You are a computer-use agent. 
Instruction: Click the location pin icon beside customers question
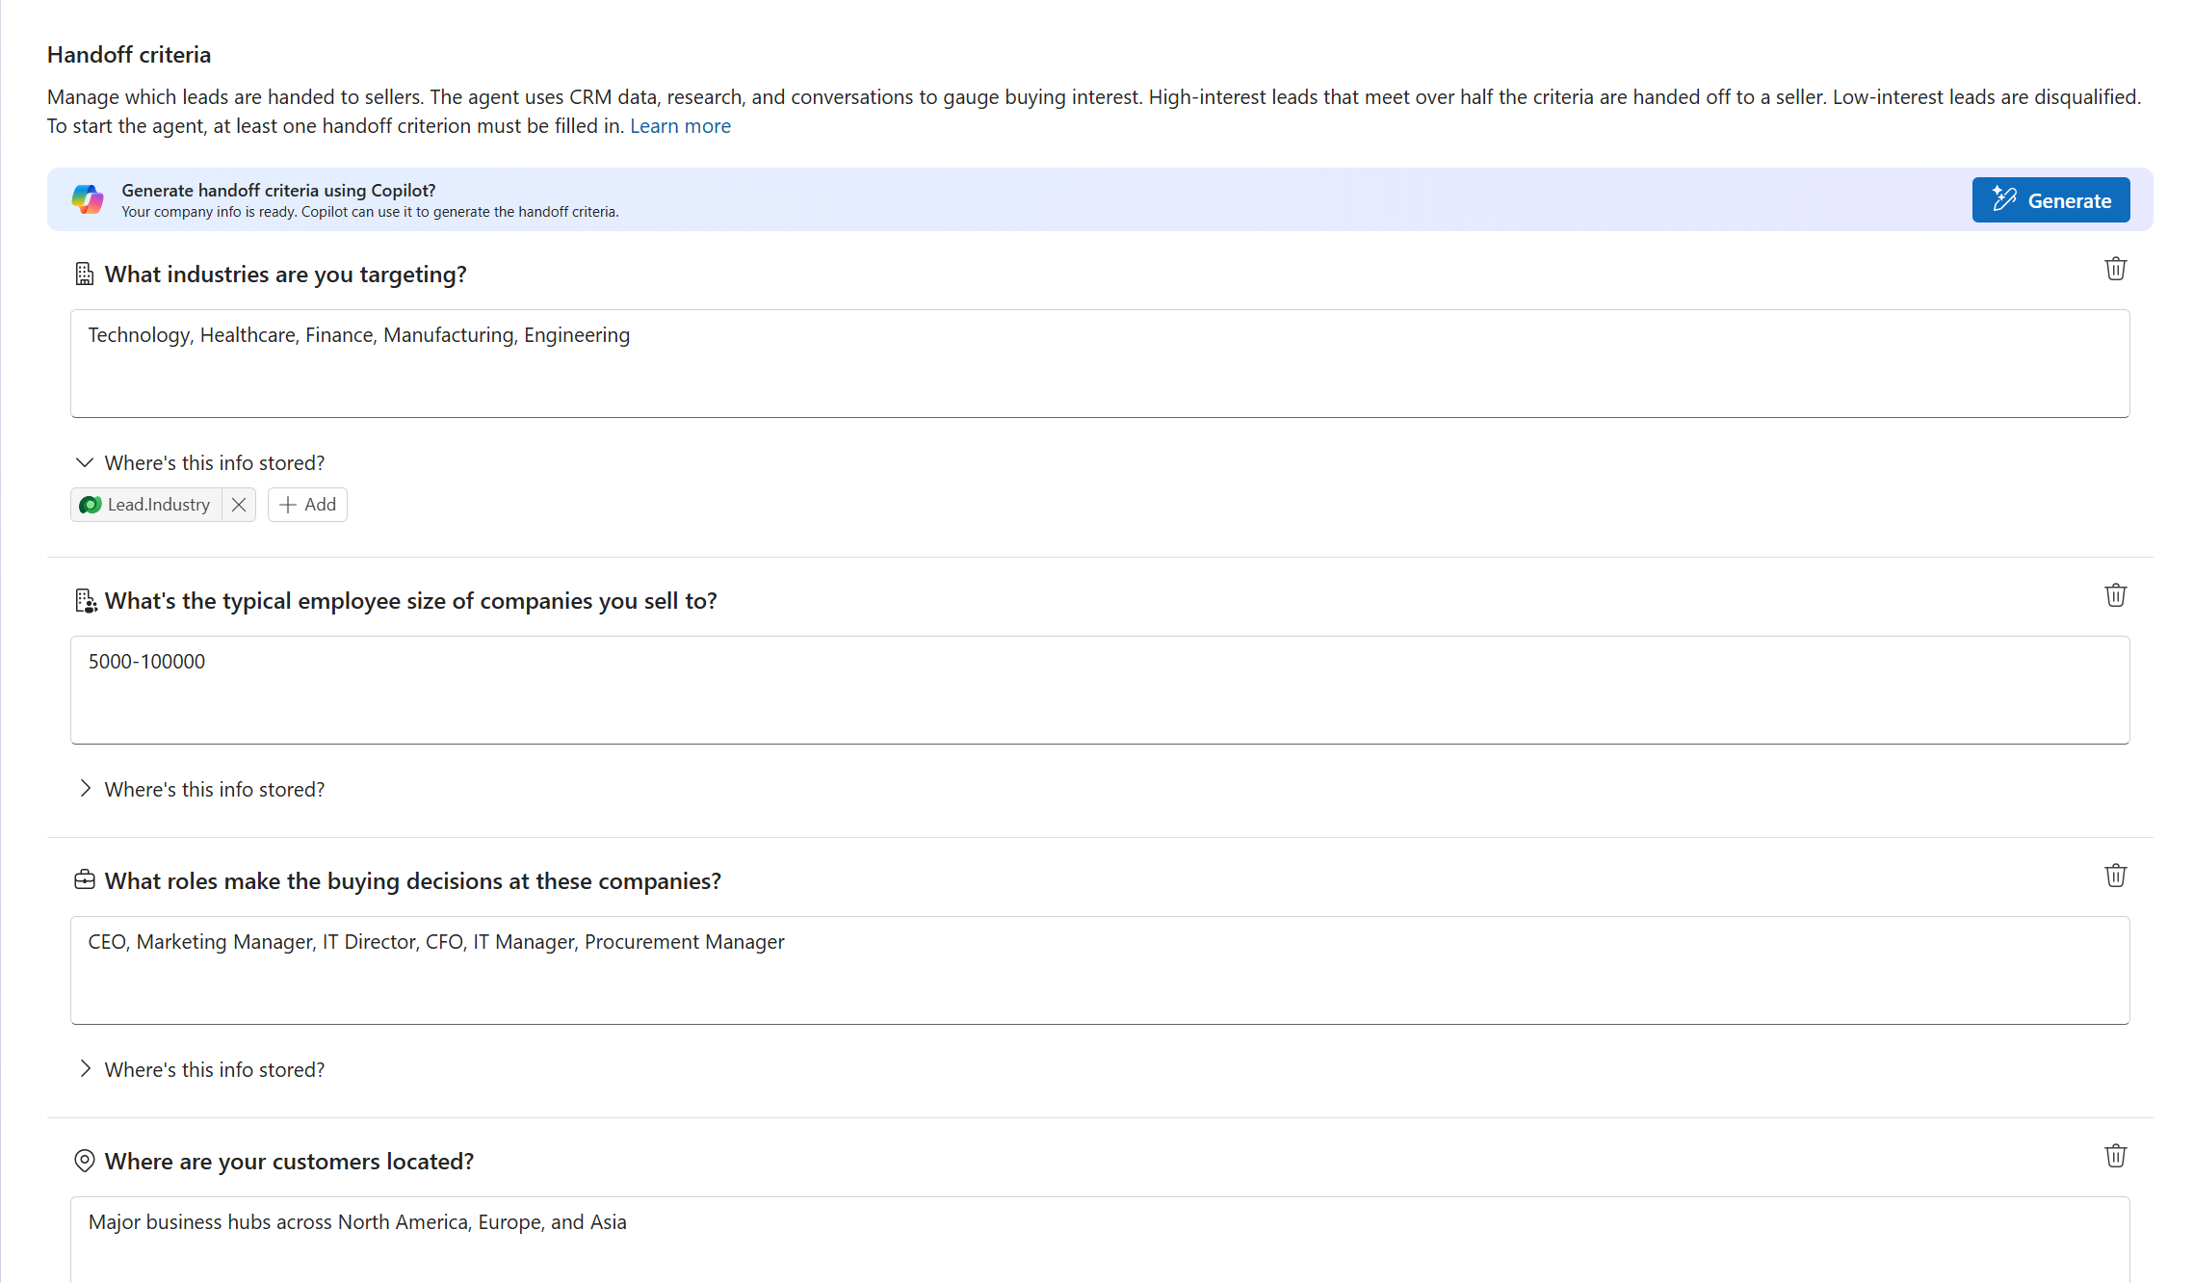coord(84,1161)
